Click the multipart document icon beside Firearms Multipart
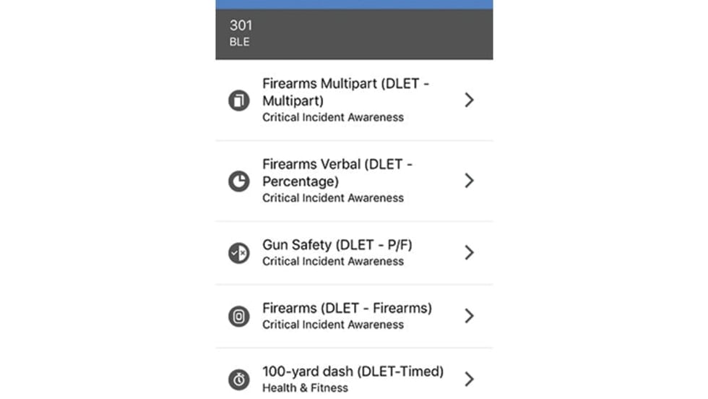Image resolution: width=708 pixels, height=399 pixels. 238,100
